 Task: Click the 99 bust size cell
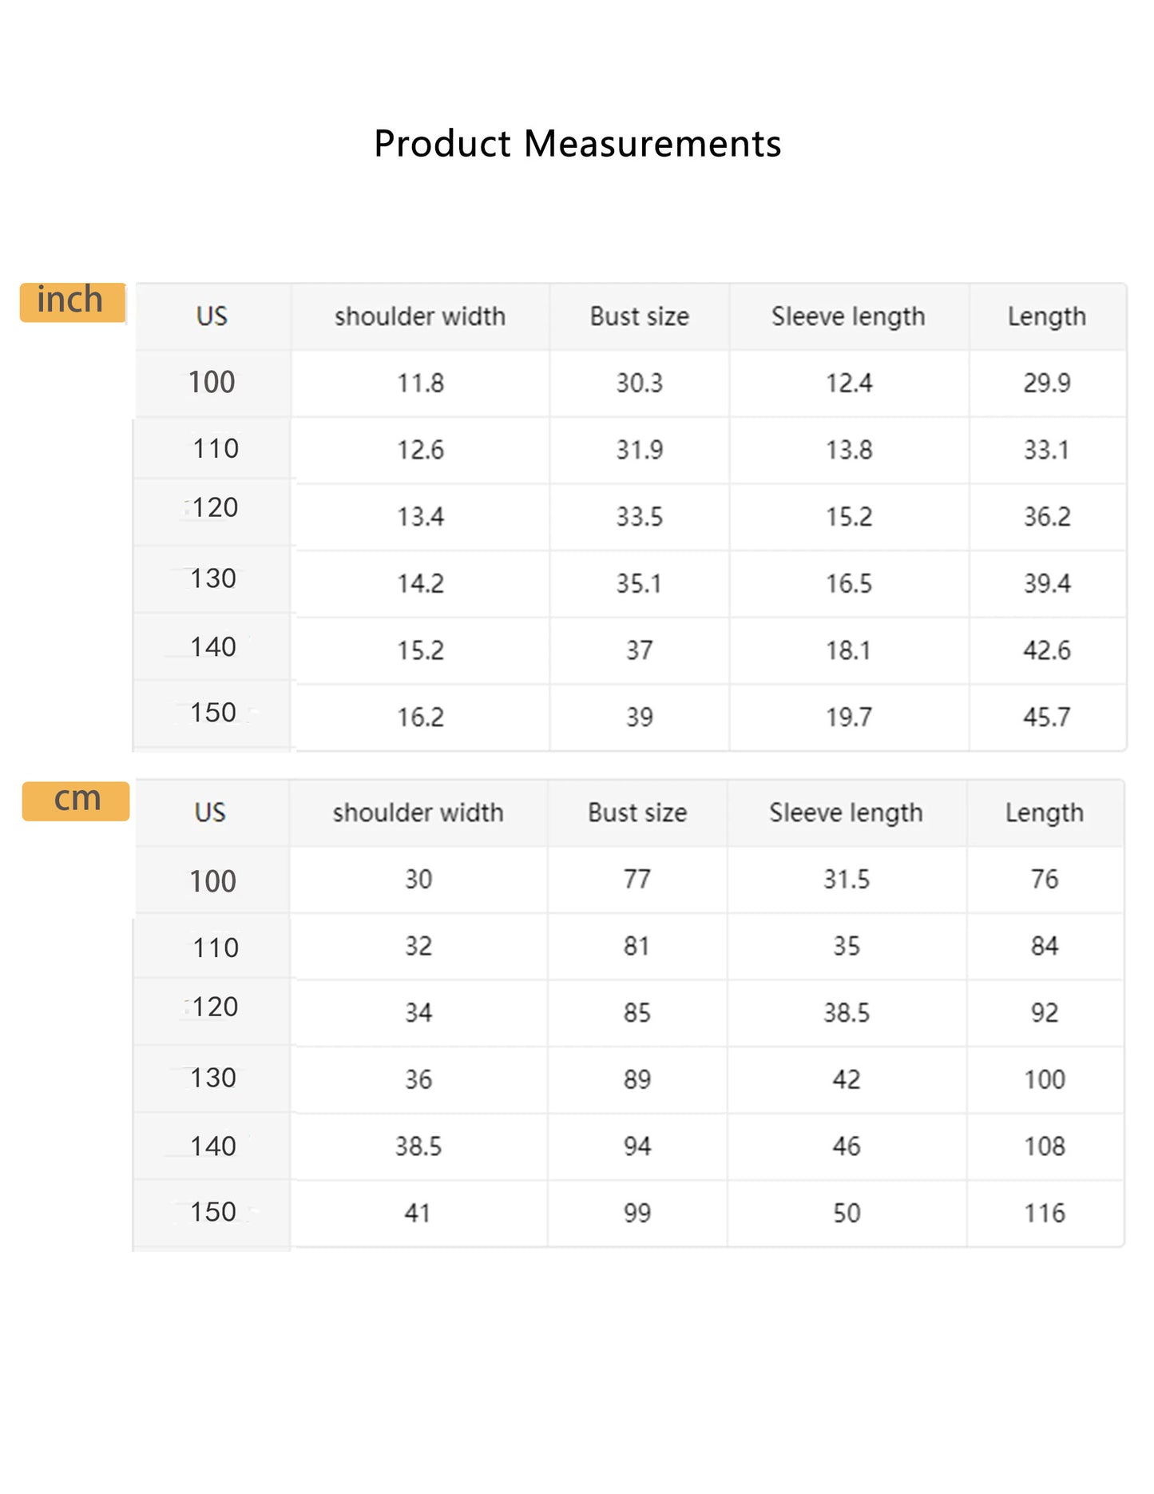(637, 1214)
